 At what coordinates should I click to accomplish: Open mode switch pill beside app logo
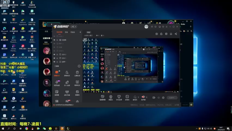pos(73,26)
